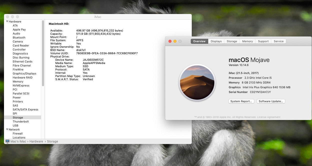312x166 pixels.
Task: Click the computer icon in the path bar
Action: pyautogui.click(x=7, y=141)
